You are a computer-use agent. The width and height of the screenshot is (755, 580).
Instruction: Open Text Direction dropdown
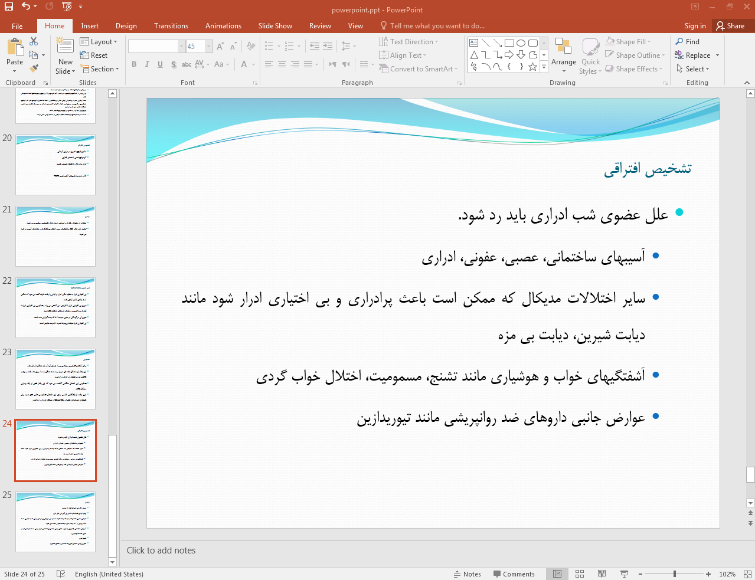click(x=408, y=42)
